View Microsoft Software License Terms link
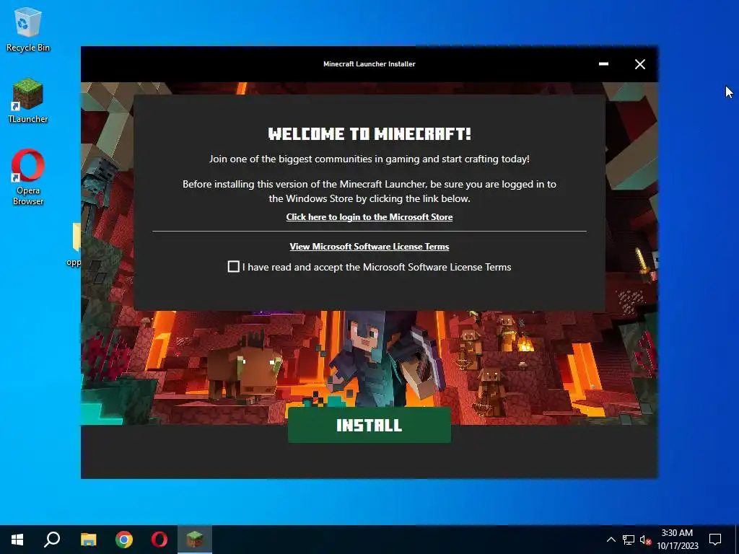 pos(369,247)
